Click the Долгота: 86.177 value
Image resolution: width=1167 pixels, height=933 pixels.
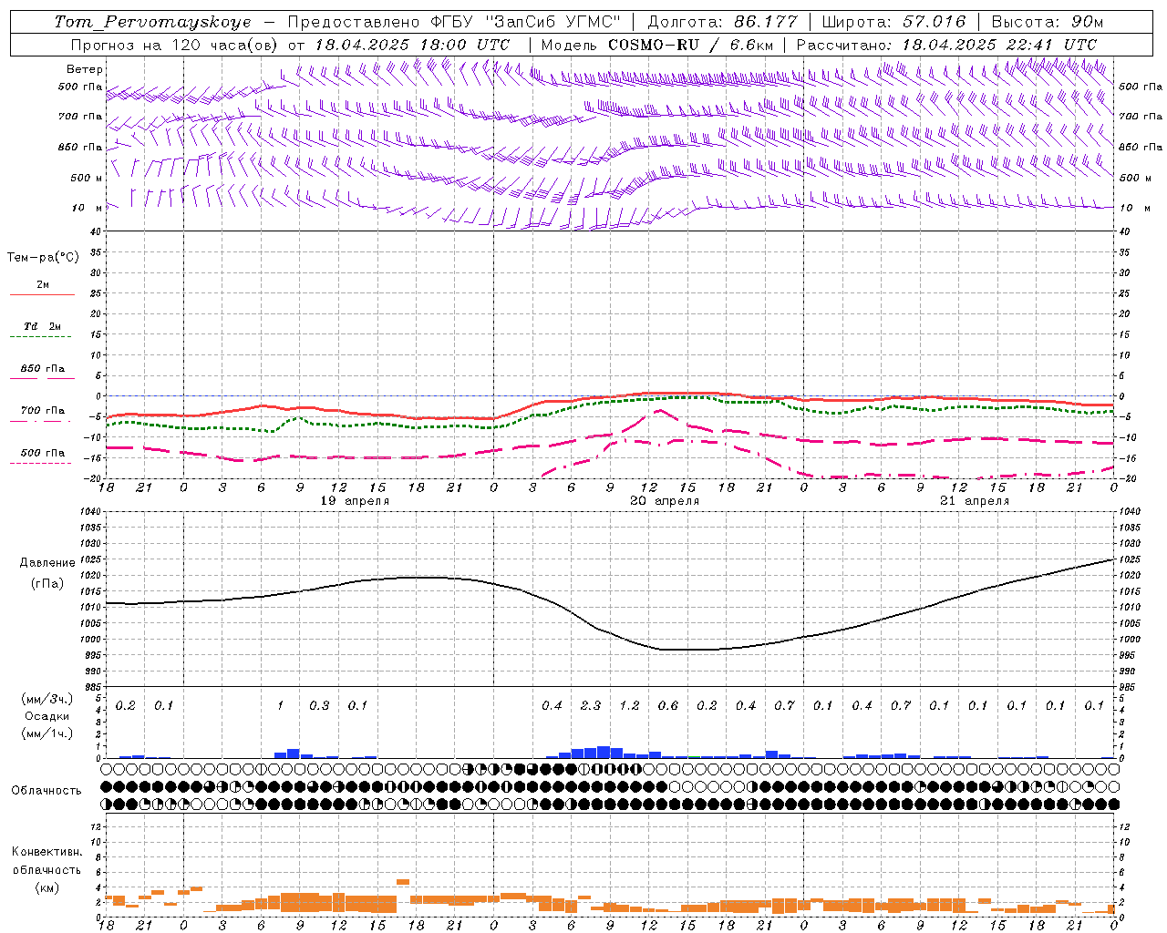tap(722, 22)
